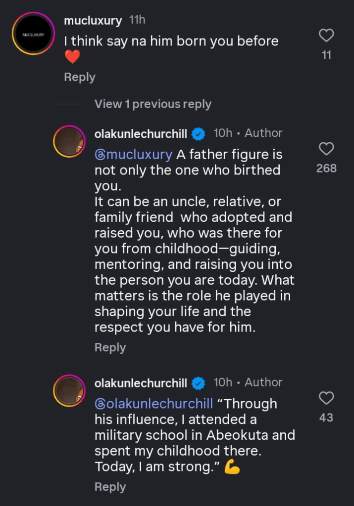Screen dimensions: 354x506
Task: Open olakunlechurchill username on the father figure reply
Action: click(x=141, y=133)
